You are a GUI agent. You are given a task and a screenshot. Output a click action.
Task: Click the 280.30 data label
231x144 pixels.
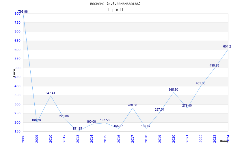(x=132, y=105)
